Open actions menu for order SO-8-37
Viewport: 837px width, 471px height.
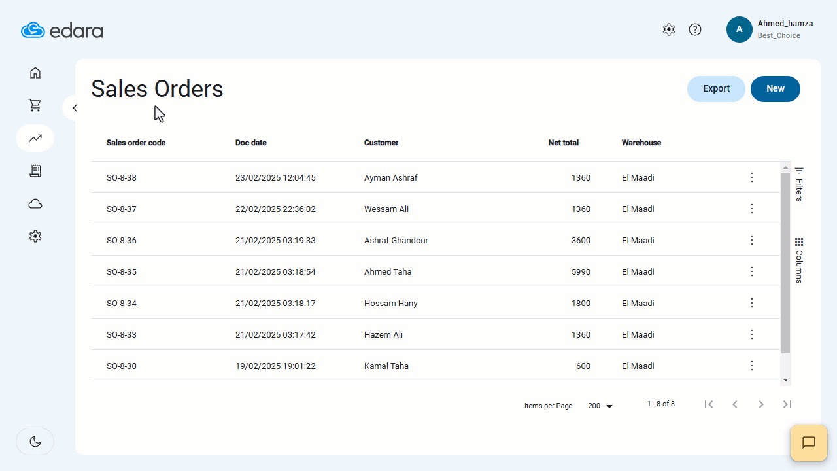click(x=752, y=209)
